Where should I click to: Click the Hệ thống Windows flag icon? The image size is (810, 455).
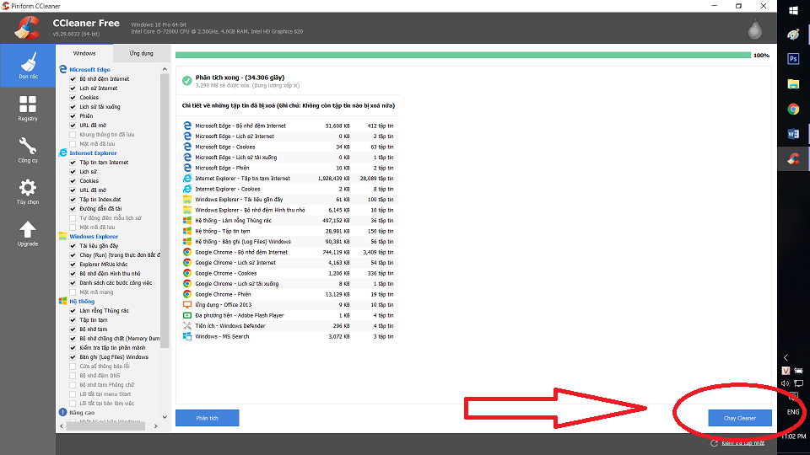point(63,302)
